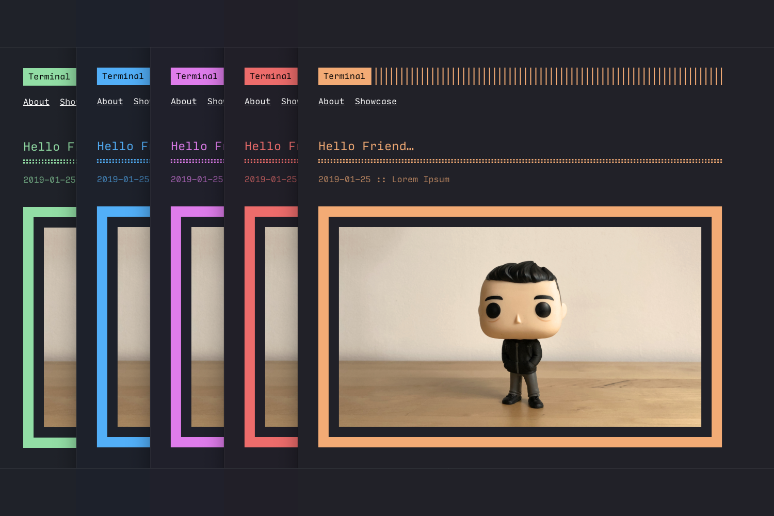774x516 pixels.
Task: Open About in the green theme panel
Action: (36, 102)
